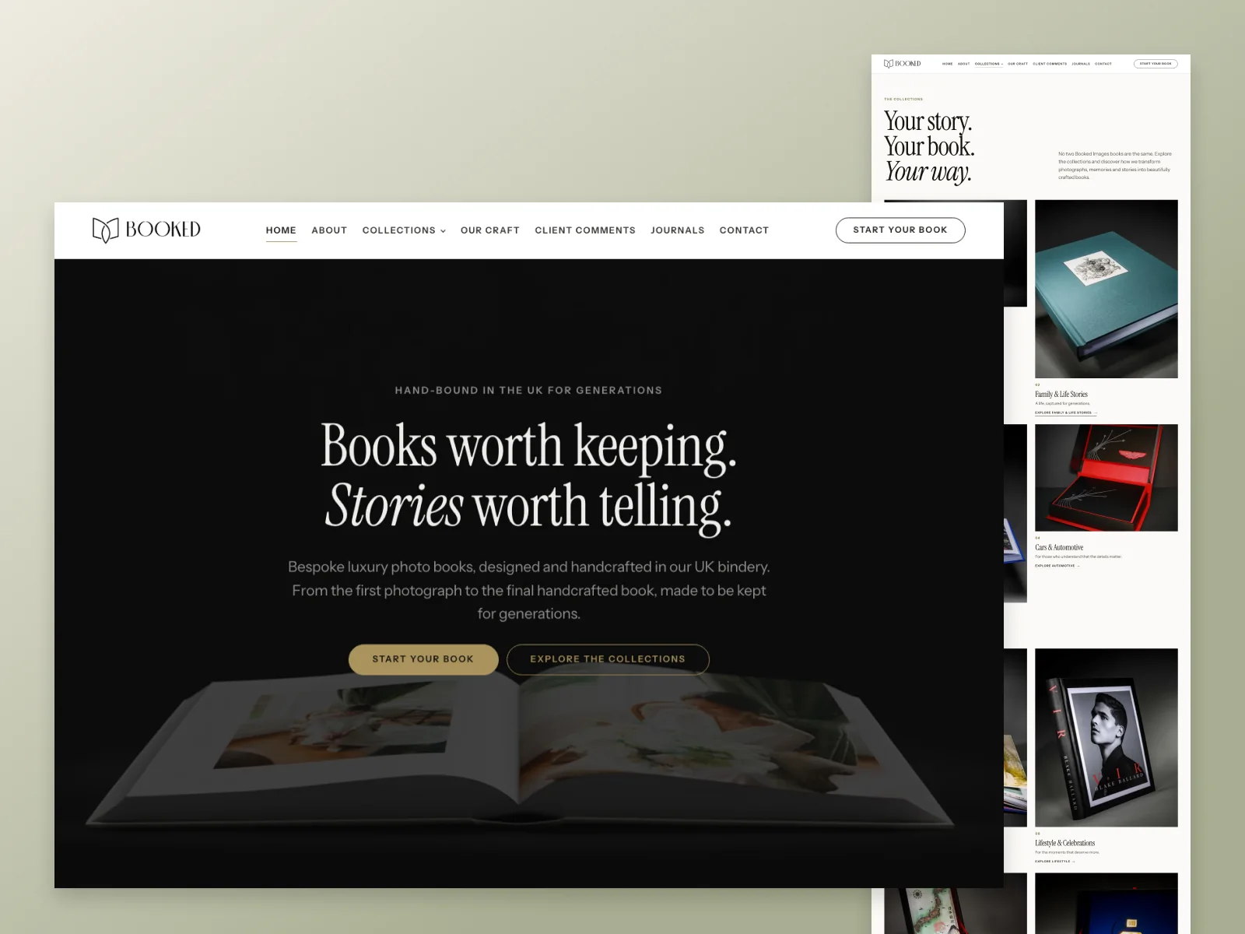Click HOME in the collections page navigation

coord(947,64)
